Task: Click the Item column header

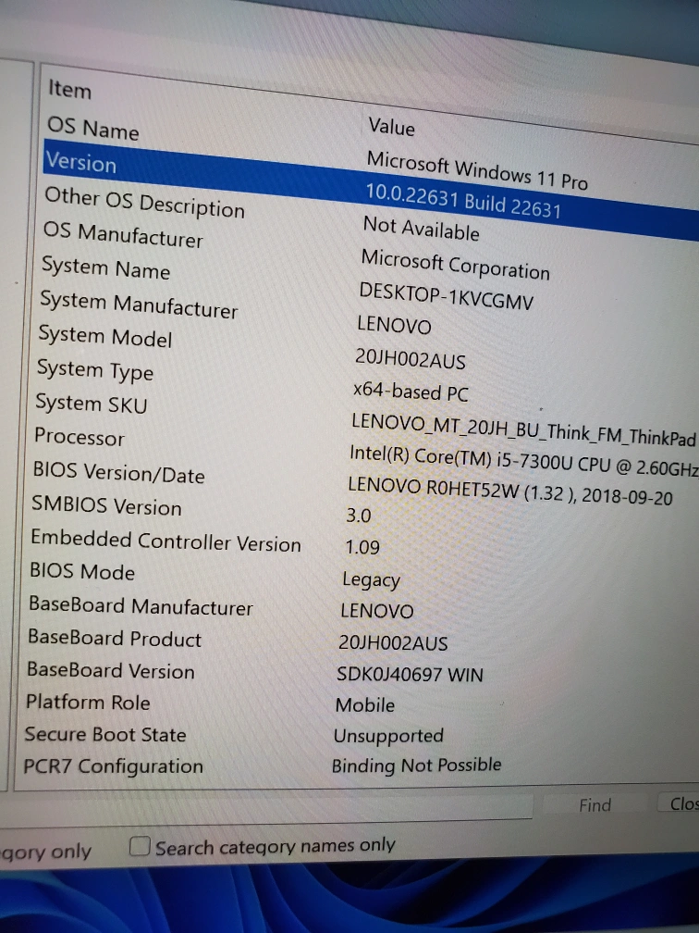Action: (x=69, y=90)
